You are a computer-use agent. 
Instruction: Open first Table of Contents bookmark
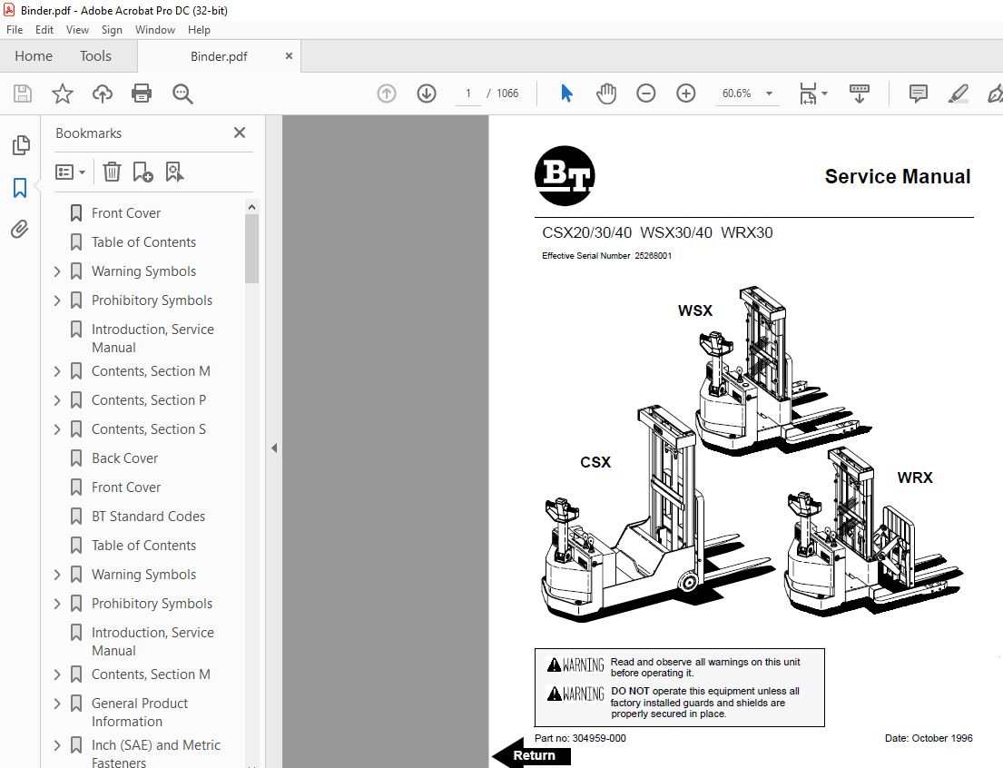(x=143, y=241)
